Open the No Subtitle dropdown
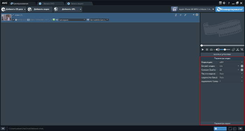This screenshot has width=245, height=131. point(99,20)
